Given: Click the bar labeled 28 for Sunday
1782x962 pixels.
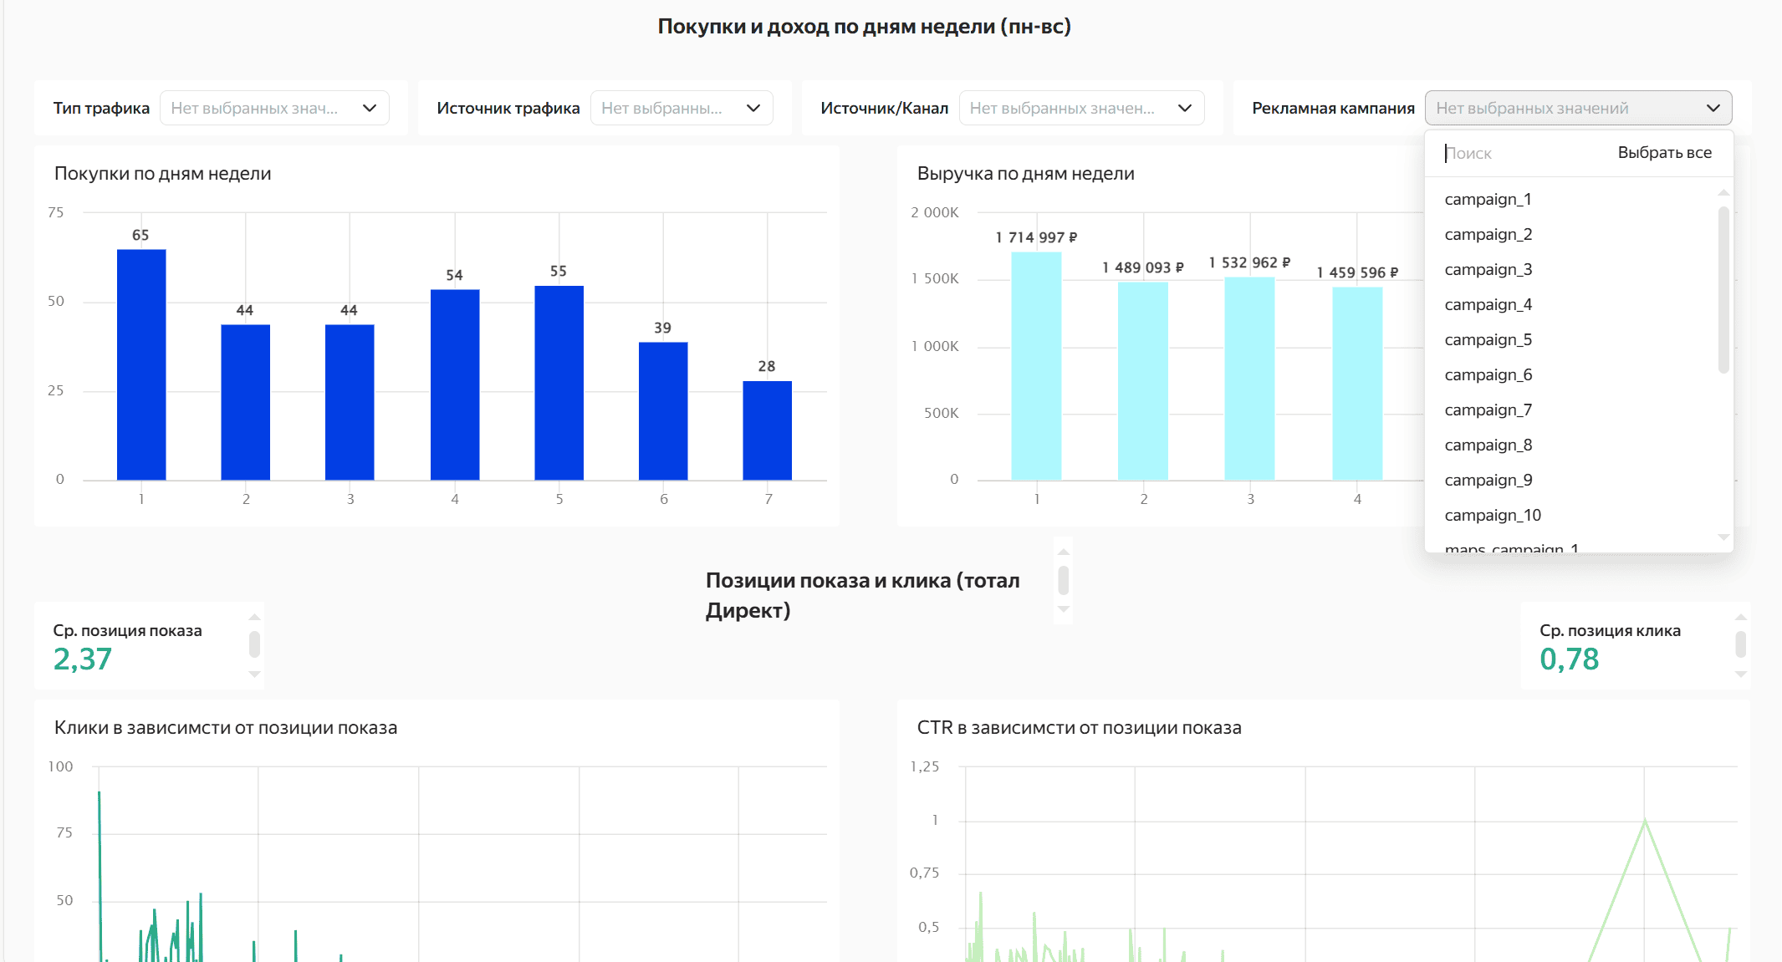Looking at the screenshot, I should (x=766, y=430).
